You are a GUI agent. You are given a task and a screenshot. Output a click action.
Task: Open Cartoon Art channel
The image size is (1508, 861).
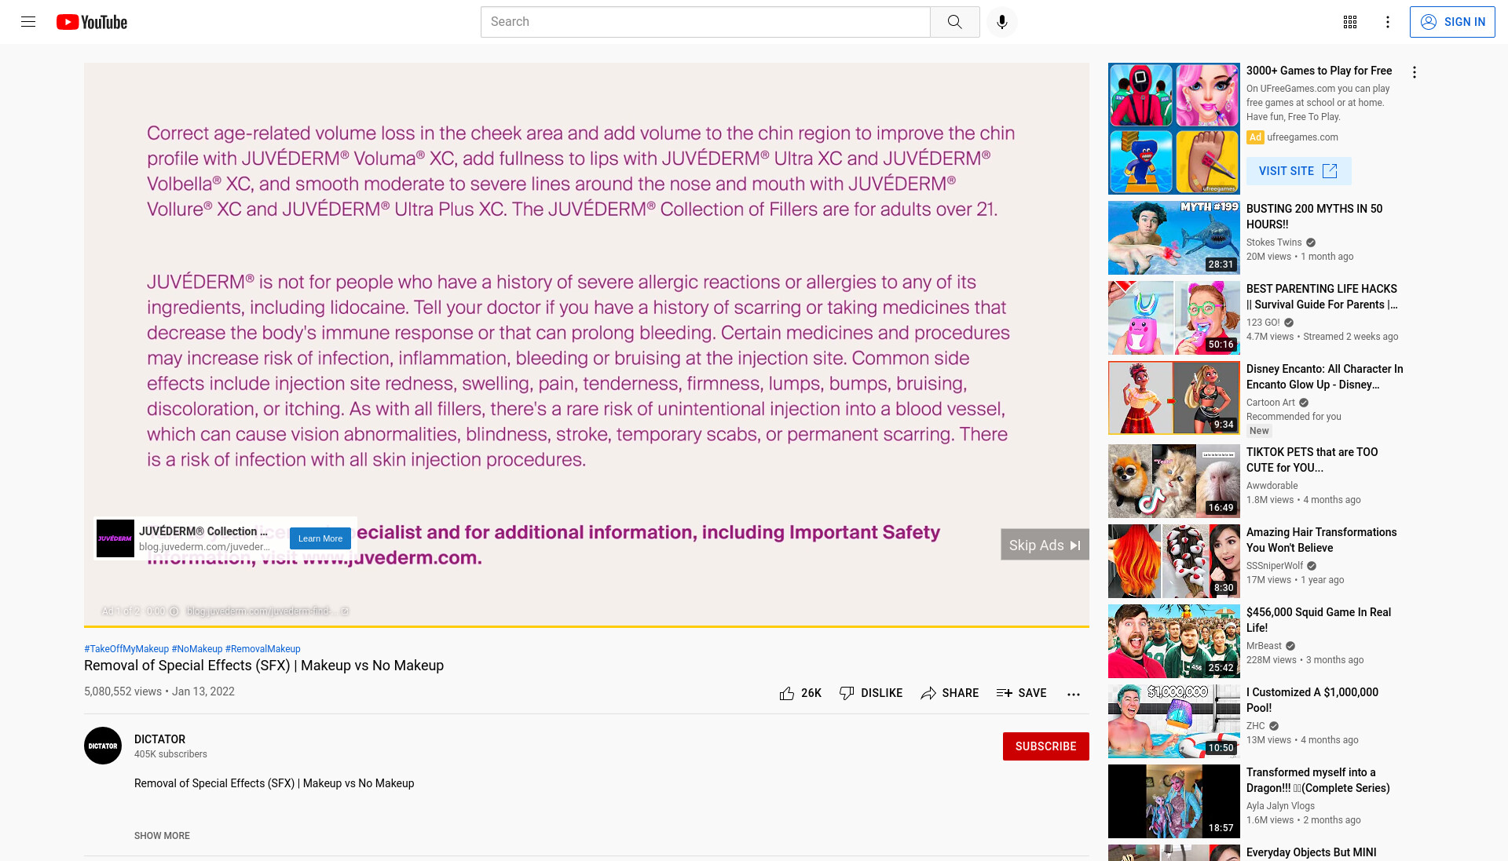coord(1270,403)
